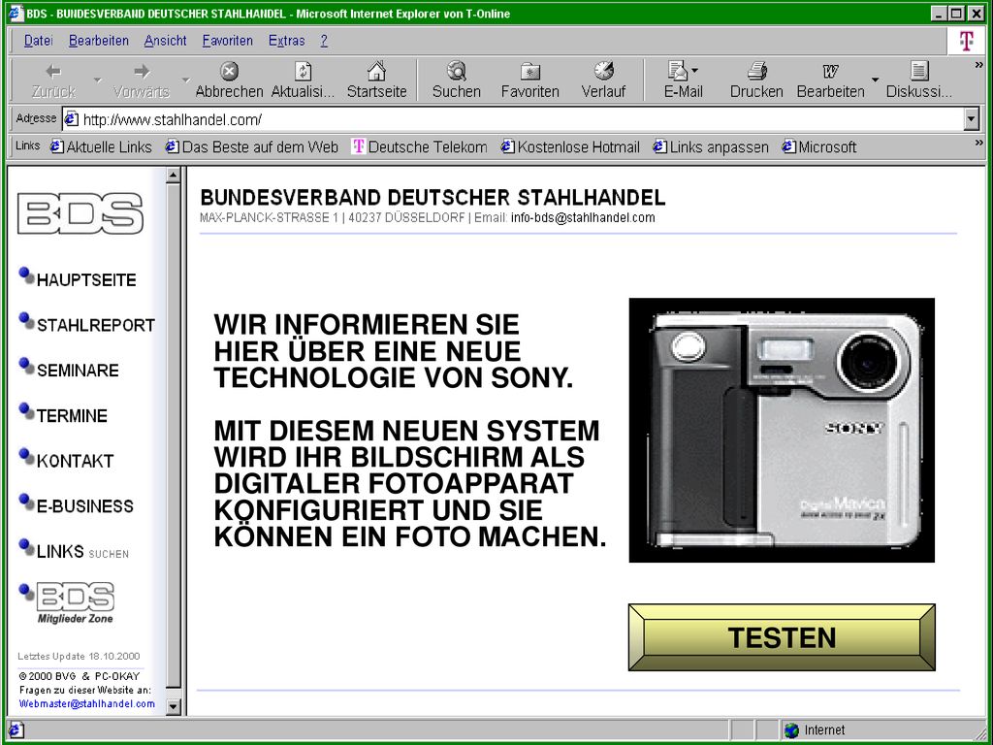This screenshot has height=745, width=993.
Task: Open the Extras menu
Action: 287,41
